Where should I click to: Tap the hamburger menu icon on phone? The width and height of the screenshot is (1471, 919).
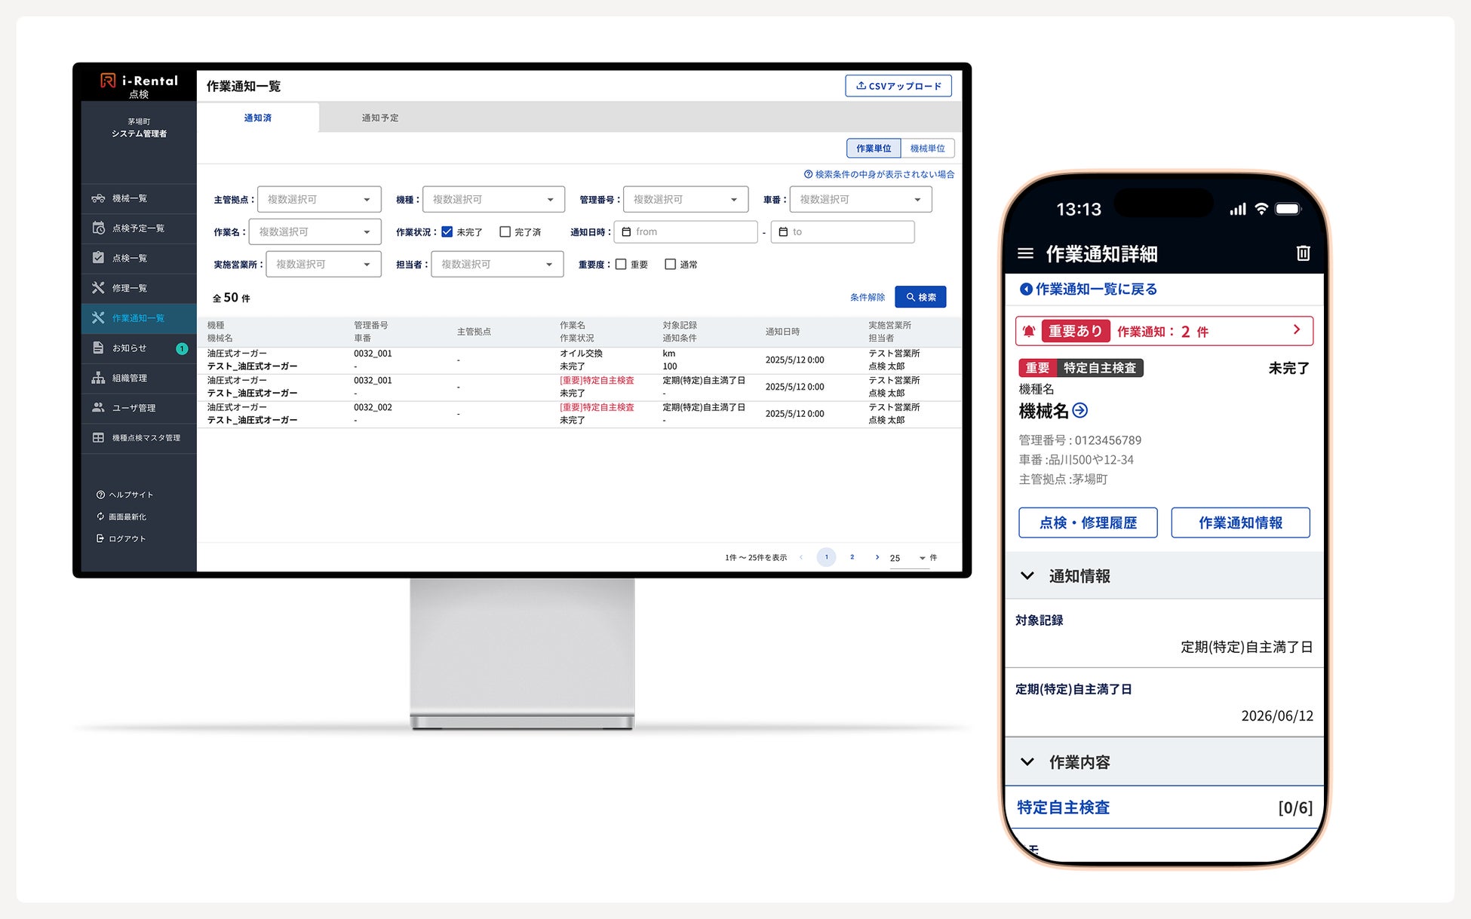point(1025,254)
